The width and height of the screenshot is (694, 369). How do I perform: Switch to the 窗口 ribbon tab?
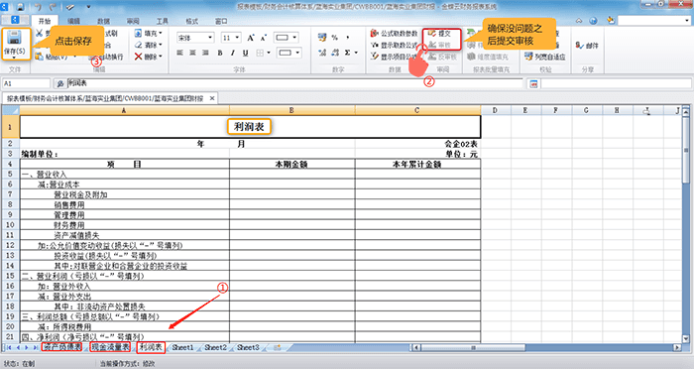click(x=221, y=21)
